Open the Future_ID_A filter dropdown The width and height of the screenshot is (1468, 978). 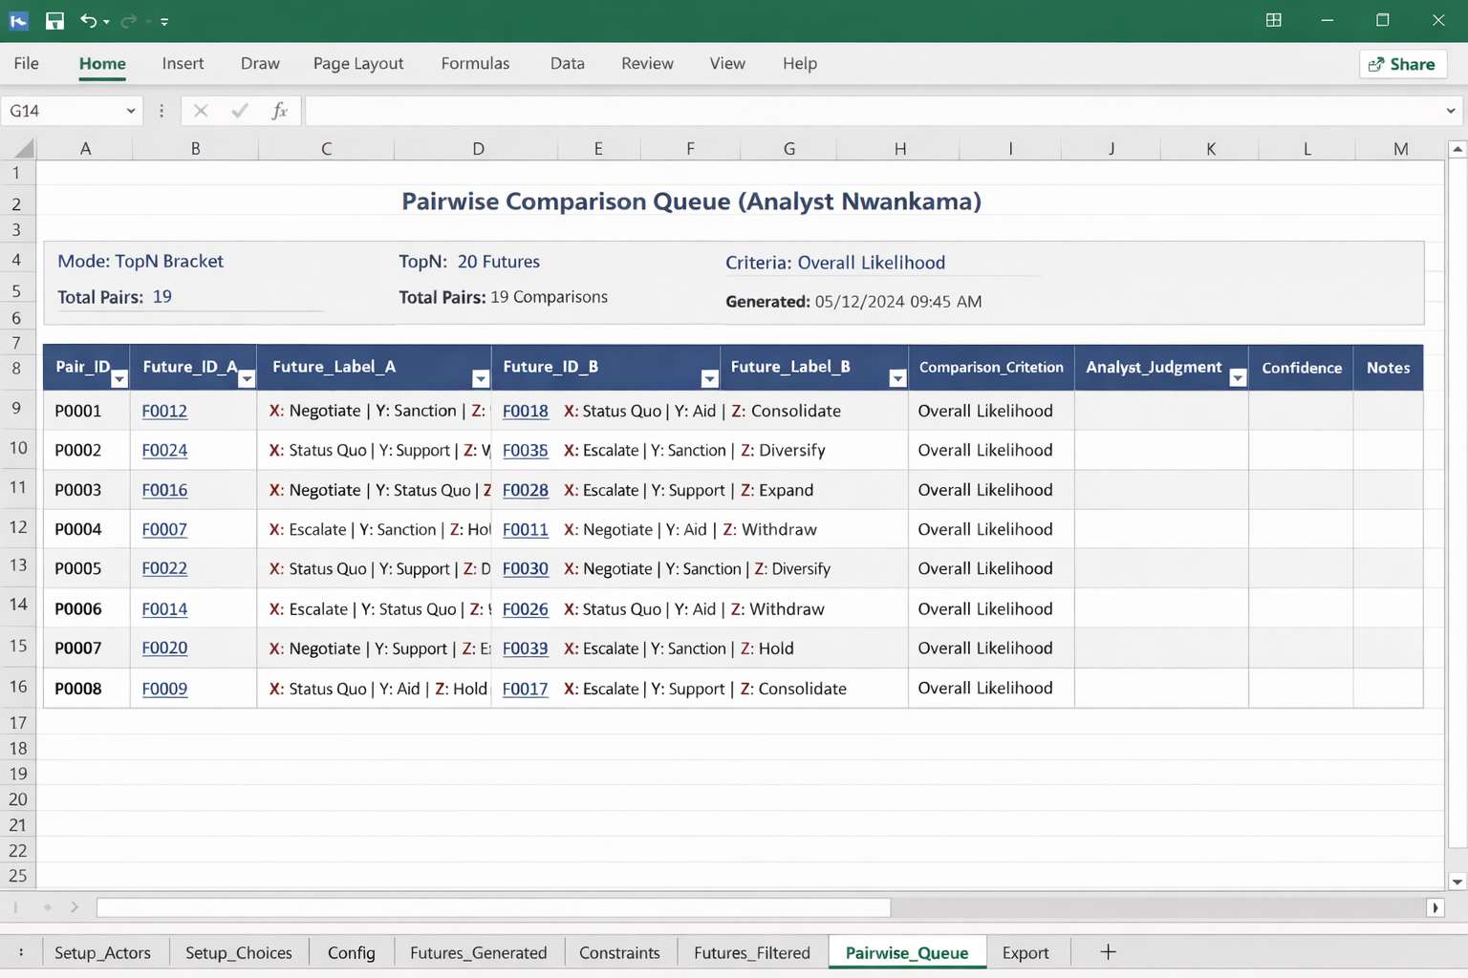tap(247, 379)
